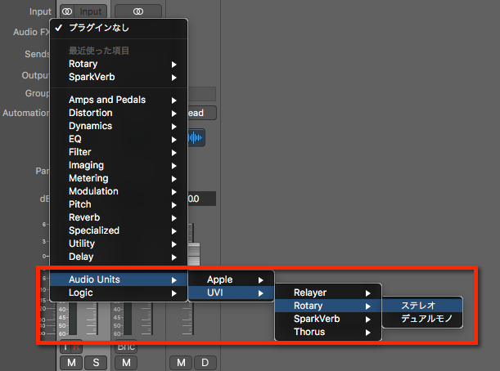Viewport: 500px width, 371px height.
Task: Expand the Dynamics plugin category
Action: (x=119, y=126)
